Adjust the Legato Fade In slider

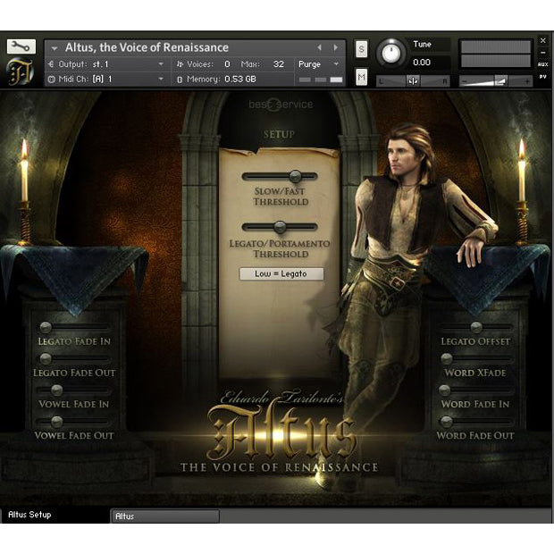74,328
